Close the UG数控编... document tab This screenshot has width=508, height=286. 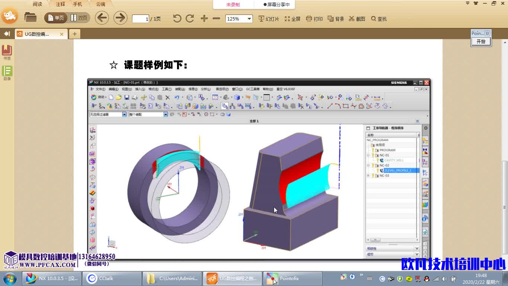pyautogui.click(x=62, y=34)
